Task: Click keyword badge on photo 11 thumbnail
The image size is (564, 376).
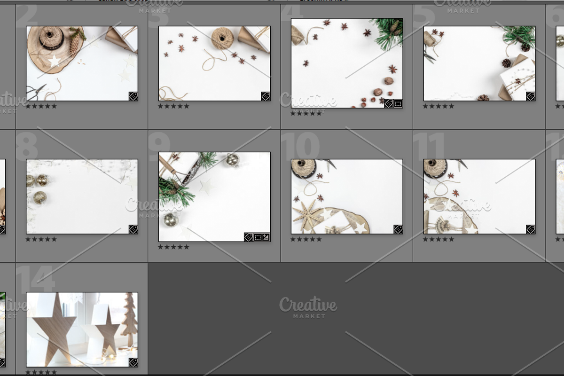Action: (x=531, y=229)
